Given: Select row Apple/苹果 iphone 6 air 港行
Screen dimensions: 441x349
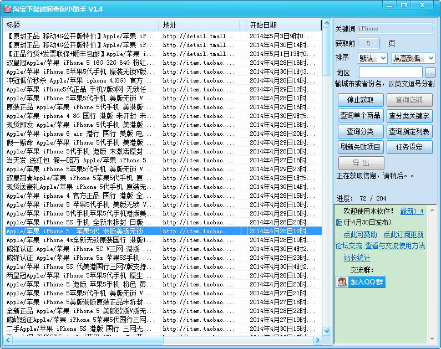Looking at the screenshot, I should coord(164,134).
